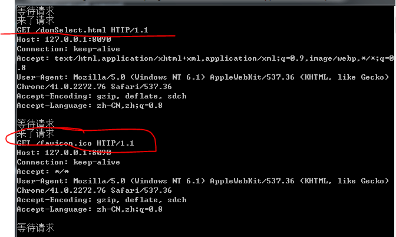This screenshot has height=237, width=396.
Task: Click 来了请求 above the favicon.ico request
Action: click(x=35, y=133)
